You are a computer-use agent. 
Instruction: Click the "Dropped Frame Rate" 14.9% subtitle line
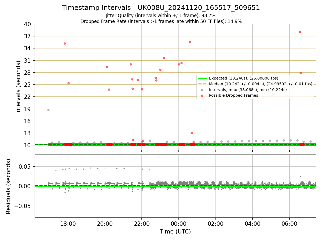coord(161,21)
